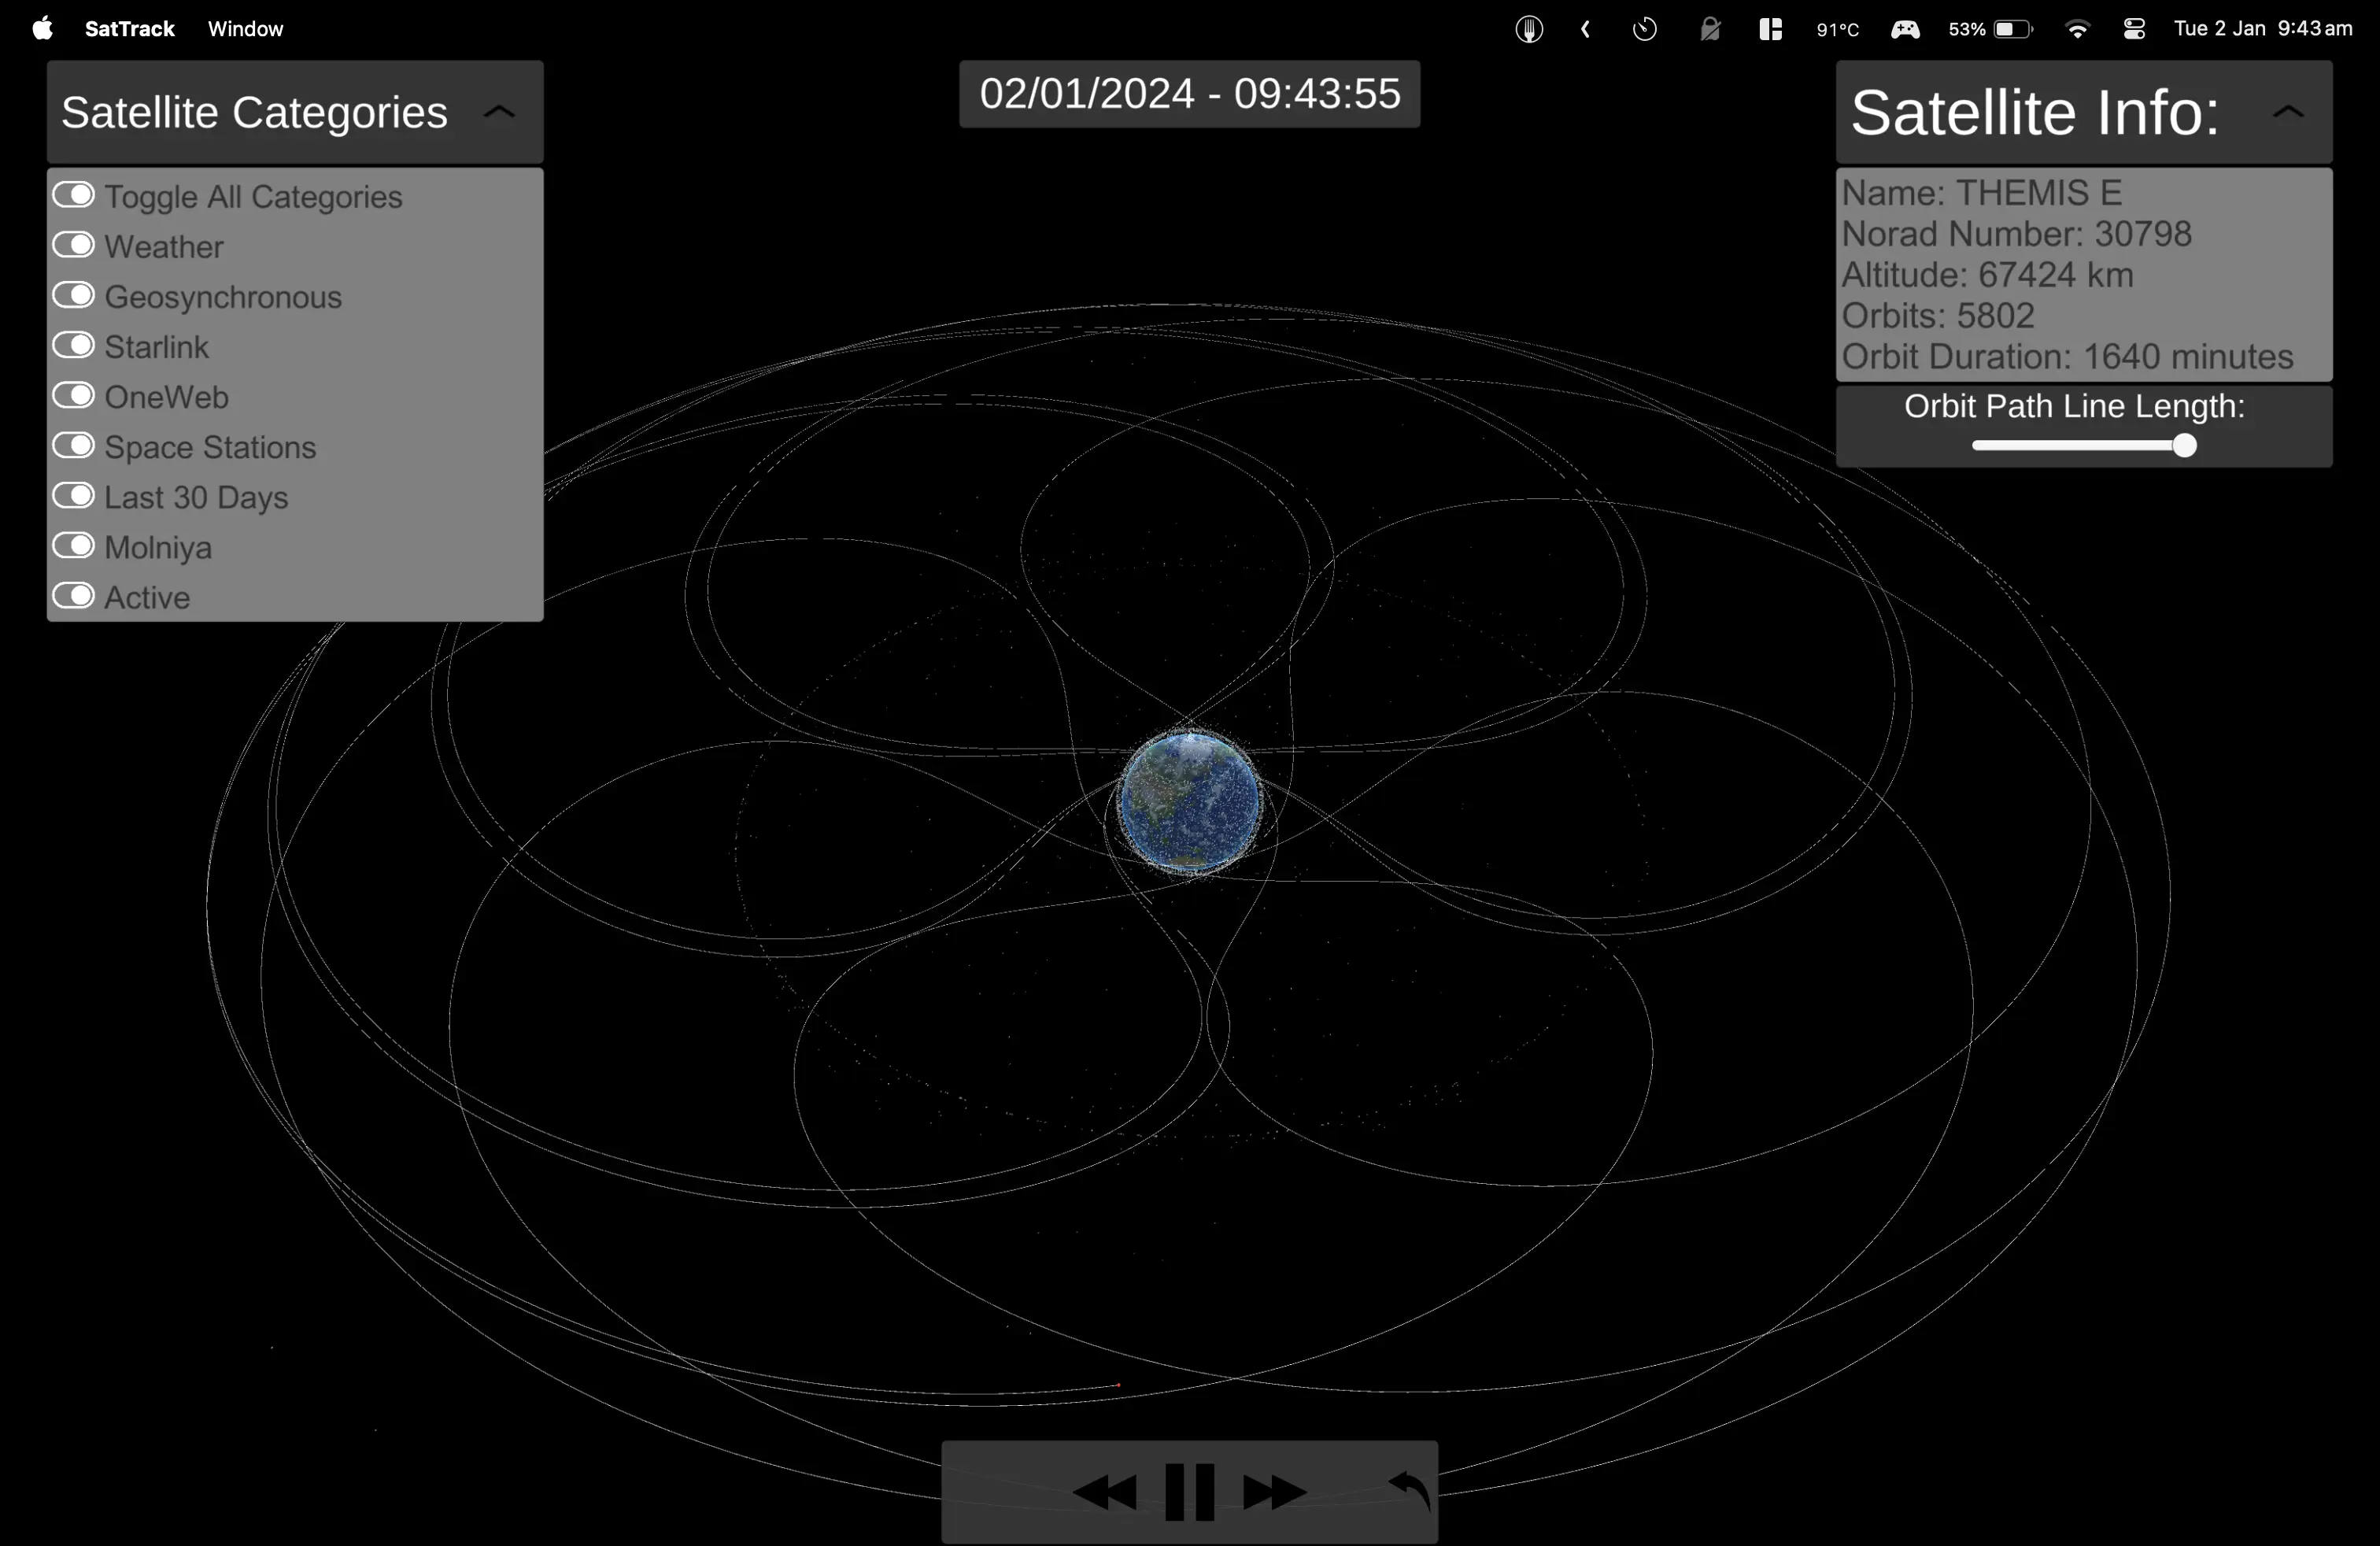
Task: Click the Orbit Duration: 1640 minutes line
Action: [2068, 357]
